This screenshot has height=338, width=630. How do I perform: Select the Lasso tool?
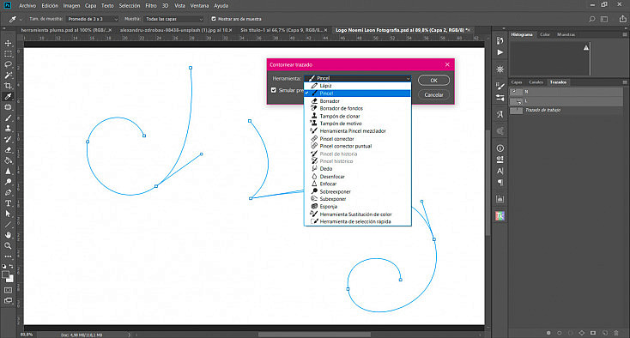[8, 64]
